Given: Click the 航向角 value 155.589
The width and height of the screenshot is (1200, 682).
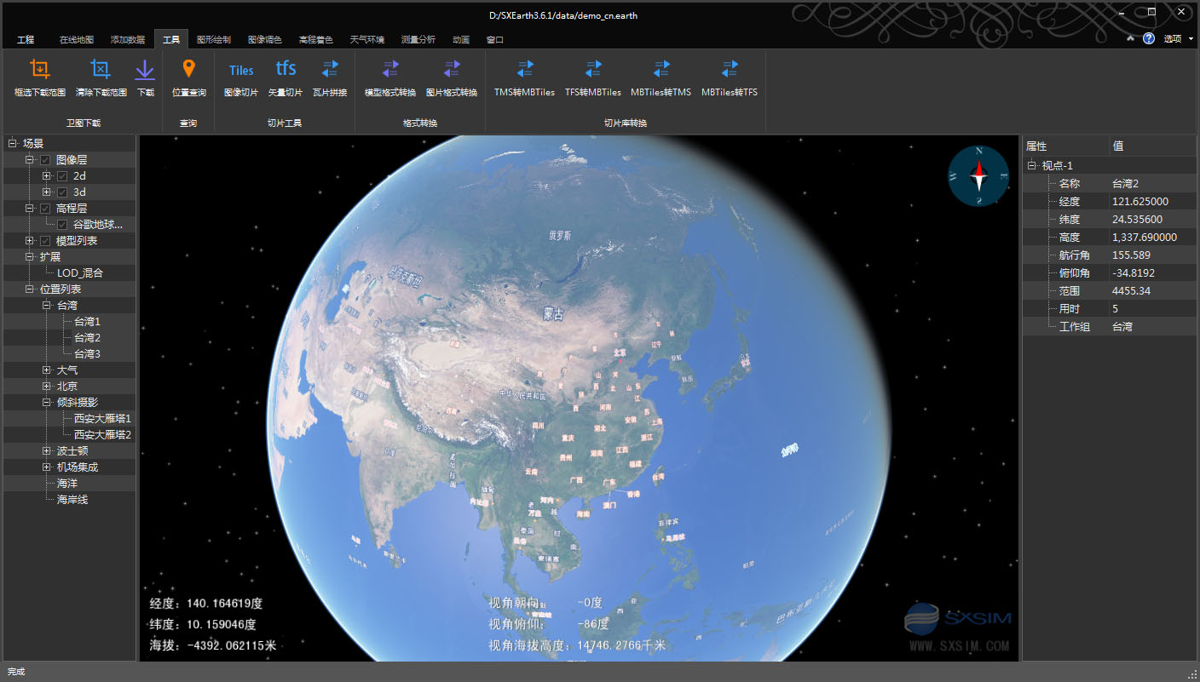Looking at the screenshot, I should [1131, 255].
